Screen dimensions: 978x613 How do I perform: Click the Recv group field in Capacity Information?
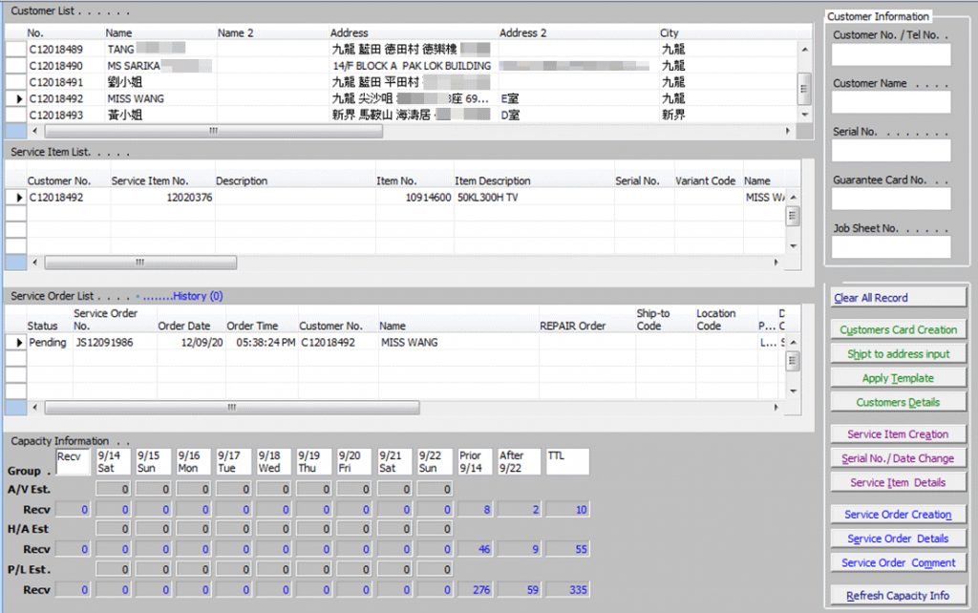click(72, 462)
